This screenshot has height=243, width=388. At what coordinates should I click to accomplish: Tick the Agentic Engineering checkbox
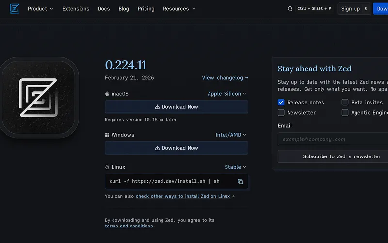345,112
